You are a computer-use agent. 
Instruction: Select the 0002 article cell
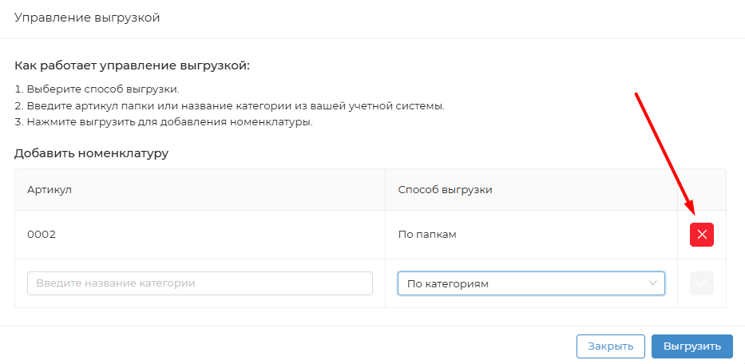coord(42,235)
